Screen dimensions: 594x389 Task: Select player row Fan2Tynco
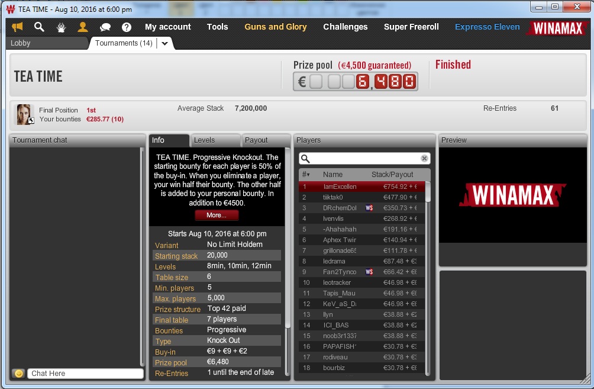(x=361, y=272)
